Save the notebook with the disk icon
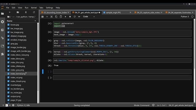The width and height of the screenshot is (196, 110). [x=43, y=16]
